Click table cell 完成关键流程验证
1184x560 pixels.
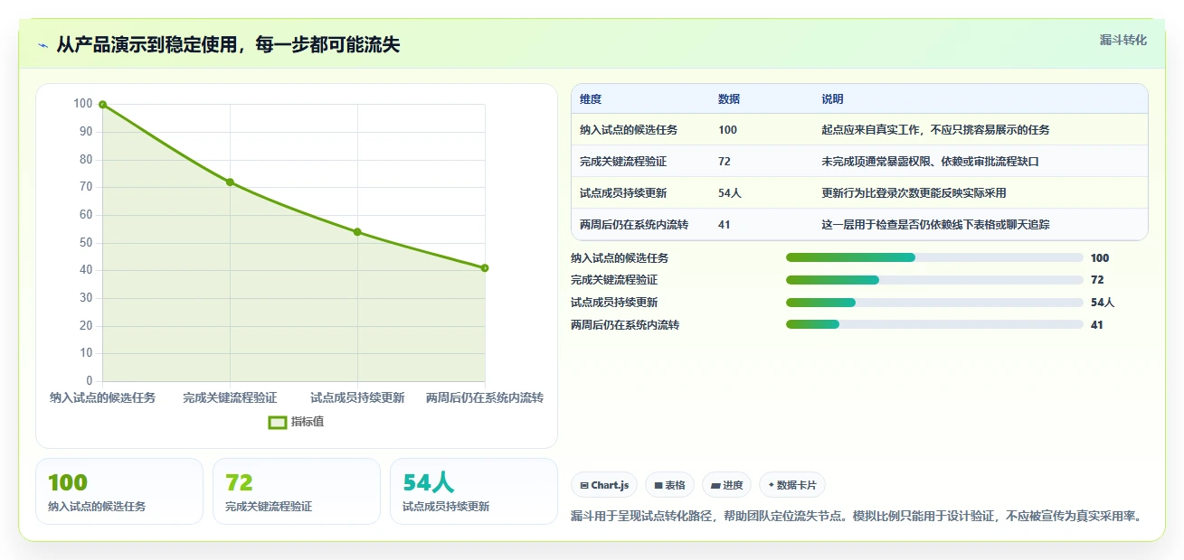pos(623,162)
